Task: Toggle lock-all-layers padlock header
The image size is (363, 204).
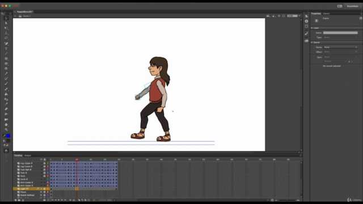Action: 44,159
